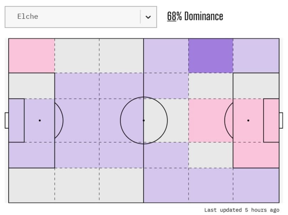The height and width of the screenshot is (215, 288).
Task: Select the purple bottom-right corner zone
Action: coord(256,185)
